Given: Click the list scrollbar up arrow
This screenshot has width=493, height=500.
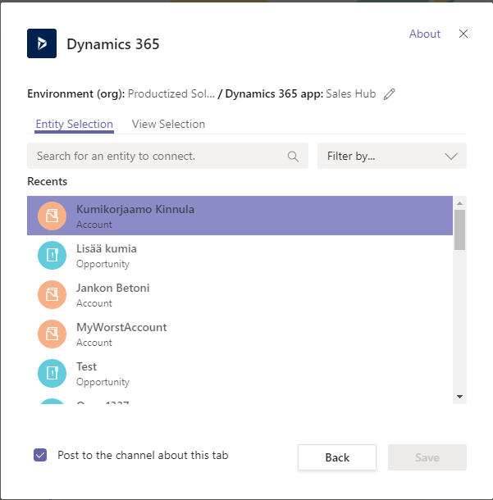Looking at the screenshot, I should click(x=459, y=202).
